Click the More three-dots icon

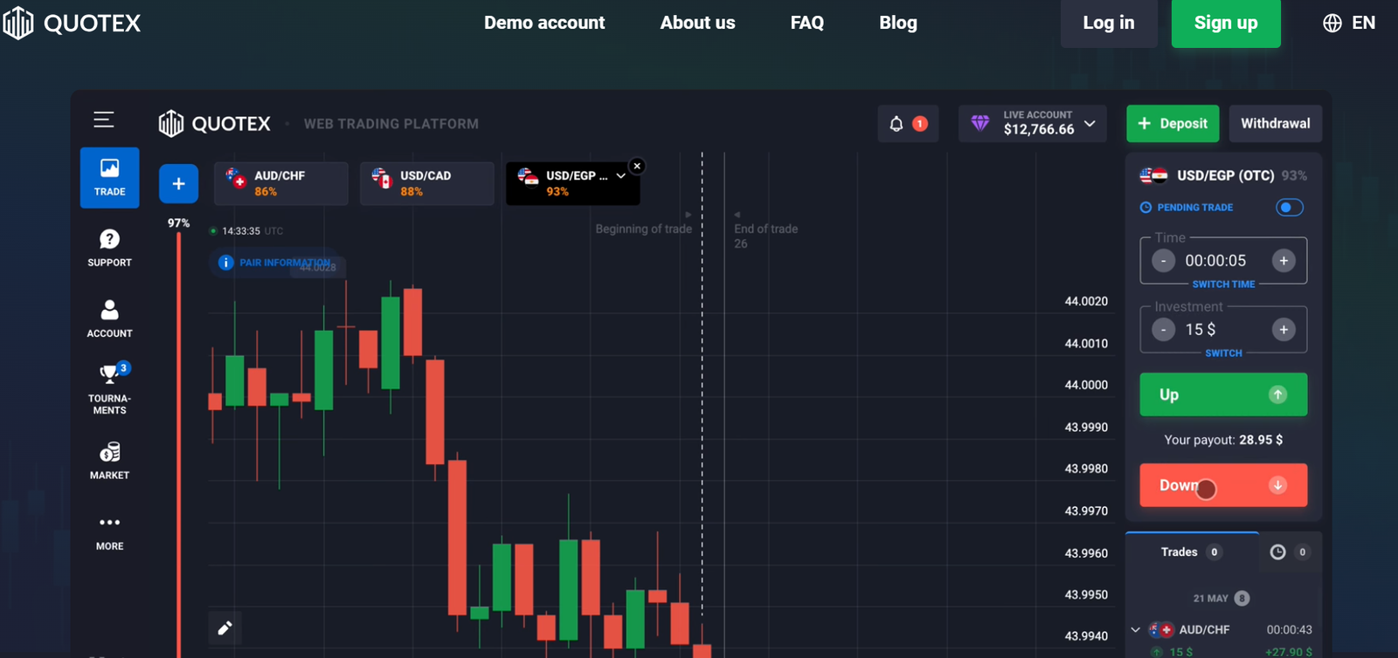point(109,523)
